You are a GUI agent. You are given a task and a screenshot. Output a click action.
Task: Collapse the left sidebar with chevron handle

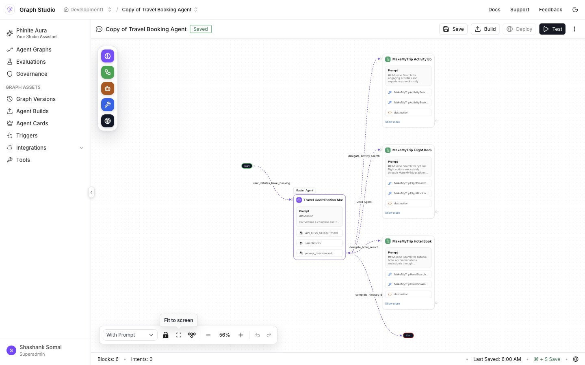pyautogui.click(x=91, y=192)
